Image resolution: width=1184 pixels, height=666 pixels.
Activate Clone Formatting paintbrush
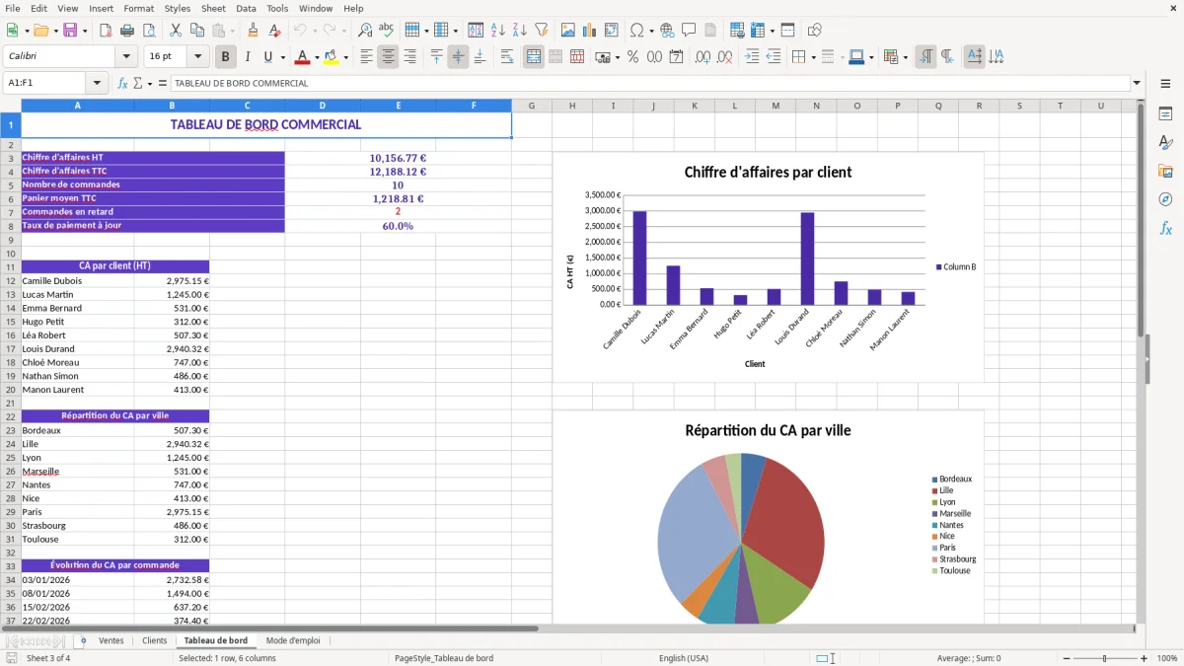pyautogui.click(x=253, y=31)
